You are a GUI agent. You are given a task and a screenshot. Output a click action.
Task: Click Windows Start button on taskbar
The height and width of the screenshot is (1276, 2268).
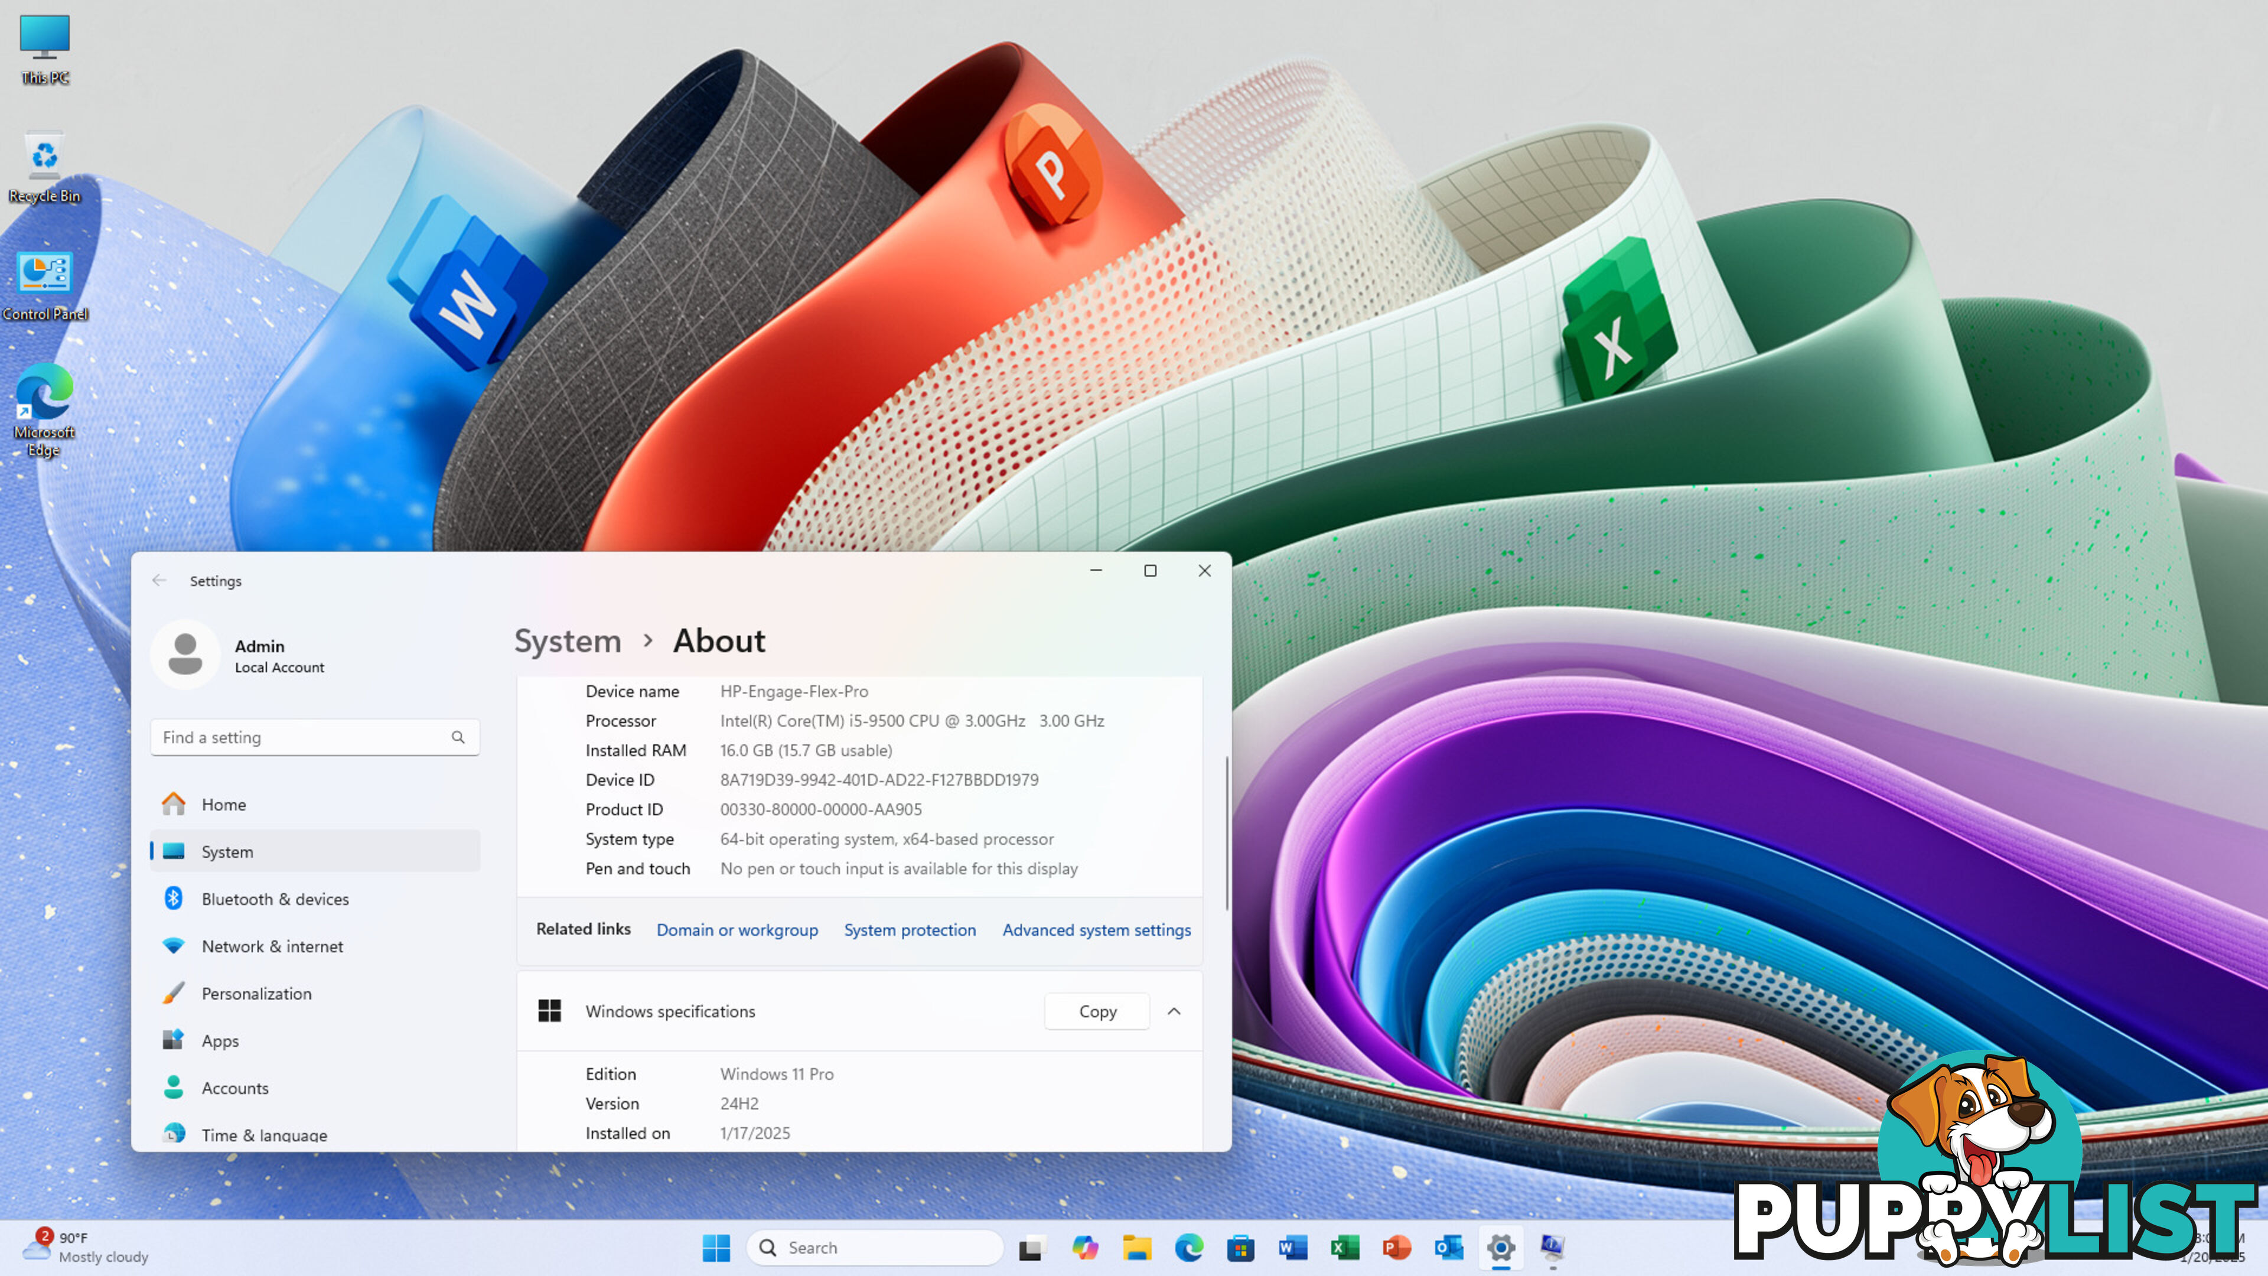pos(716,1247)
